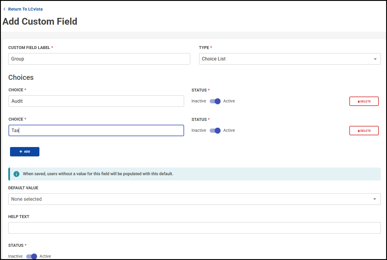387x260 pixels.
Task: Click into the Help Text input box
Action: pos(194,228)
